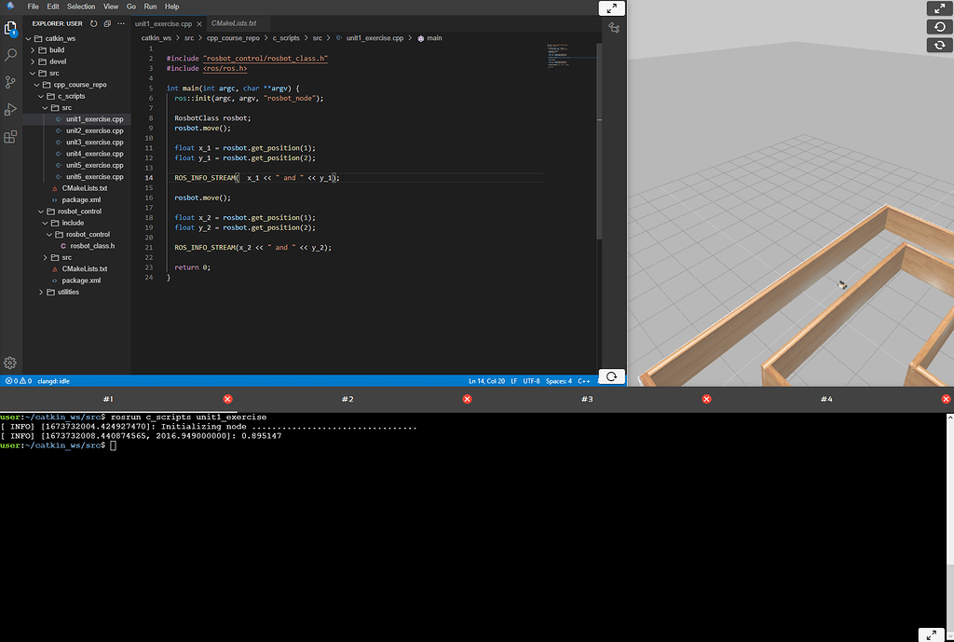
Task: Open the Source Control view
Action: pos(11,82)
